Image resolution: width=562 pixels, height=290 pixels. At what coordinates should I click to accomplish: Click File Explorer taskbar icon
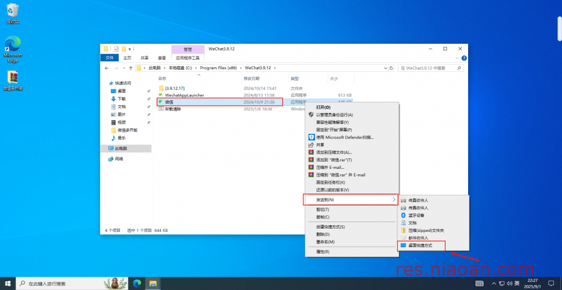pos(153,283)
